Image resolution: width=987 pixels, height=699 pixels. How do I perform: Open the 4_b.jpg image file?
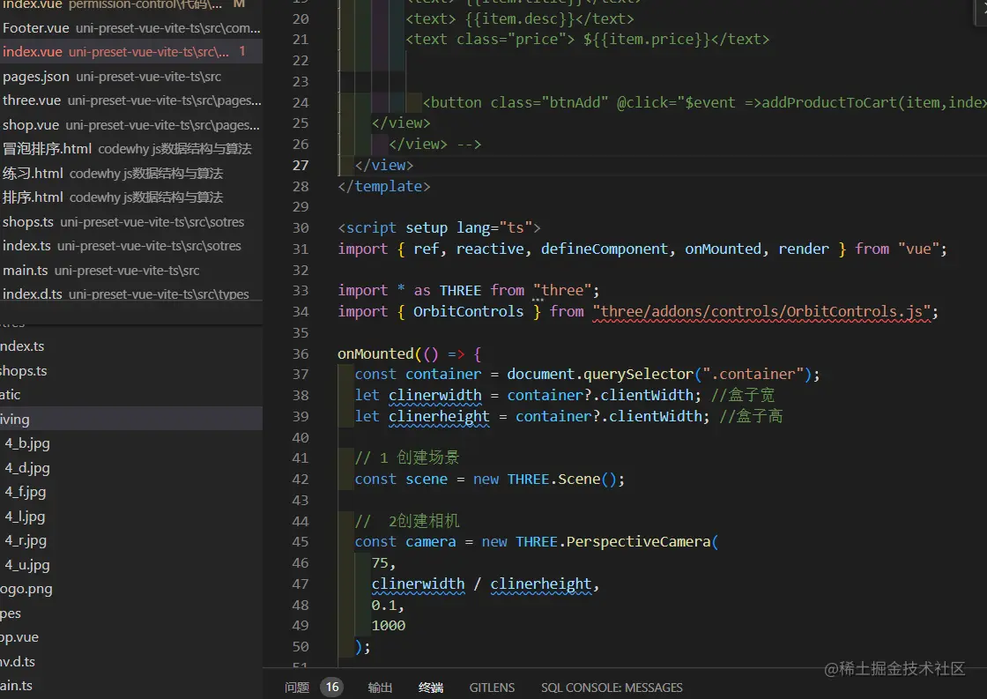[x=27, y=443]
